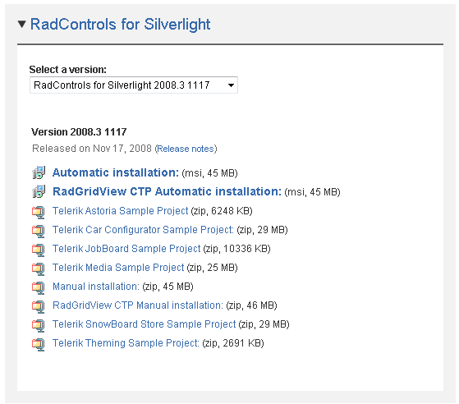Screen dimensions: 459x404
Task: Open the Release notes link
Action: click(186, 149)
